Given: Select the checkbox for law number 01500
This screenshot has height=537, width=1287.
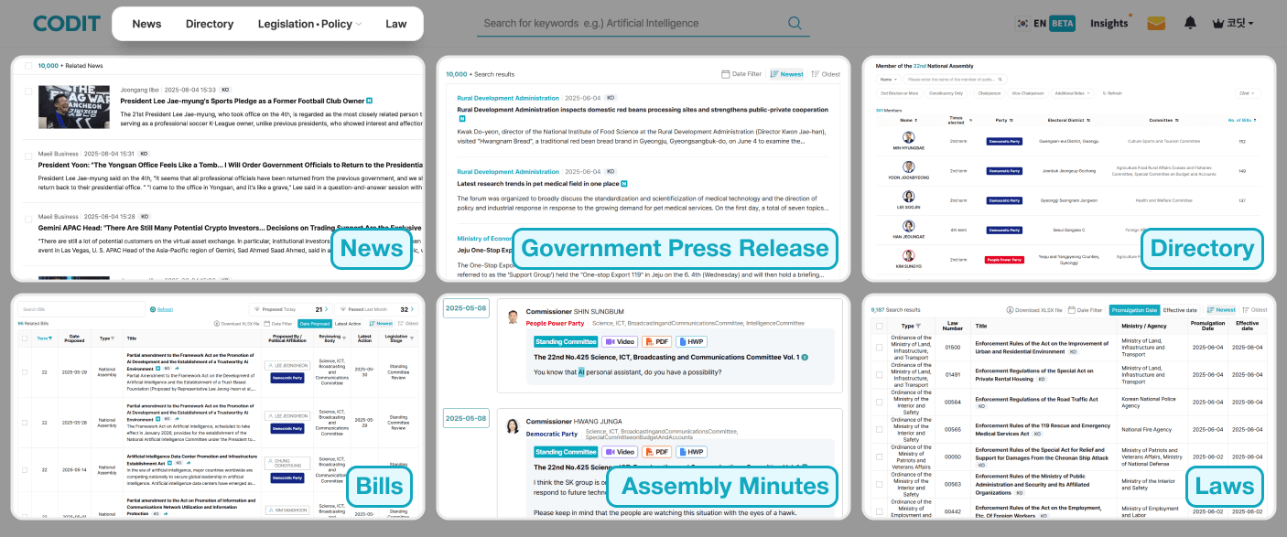Looking at the screenshot, I should (879, 347).
